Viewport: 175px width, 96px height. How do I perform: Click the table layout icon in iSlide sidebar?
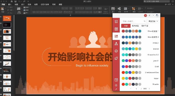[116, 80]
